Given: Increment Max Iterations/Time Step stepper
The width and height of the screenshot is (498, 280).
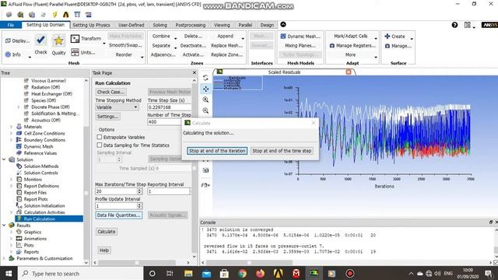Looking at the screenshot, I should coord(139,190).
